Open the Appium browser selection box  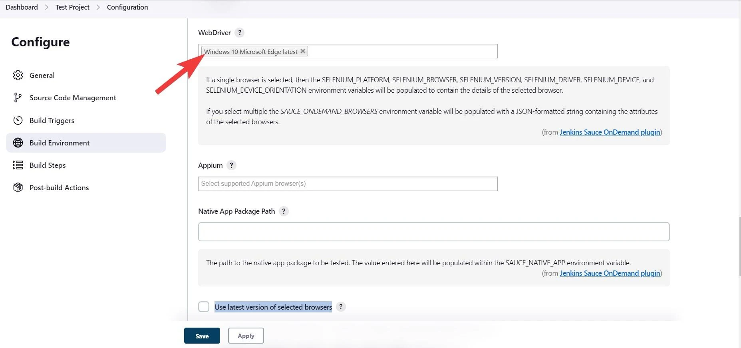[x=348, y=184]
